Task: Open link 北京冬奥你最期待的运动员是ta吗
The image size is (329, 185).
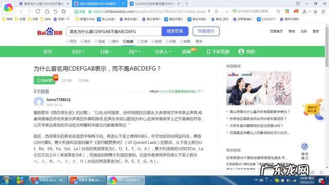Action: tap(256, 125)
